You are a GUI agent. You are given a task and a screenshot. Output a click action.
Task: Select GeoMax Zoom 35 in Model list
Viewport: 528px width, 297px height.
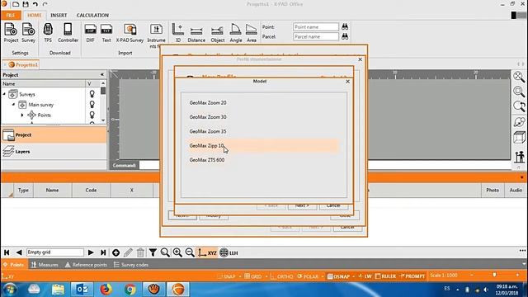click(263, 131)
